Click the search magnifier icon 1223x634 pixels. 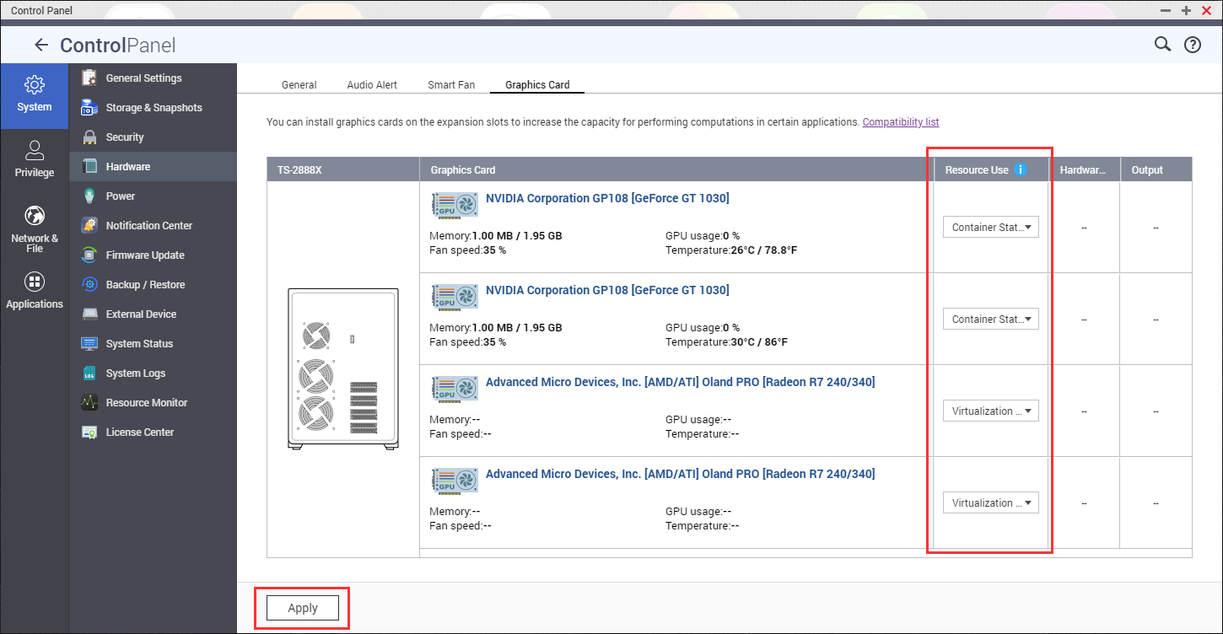[x=1162, y=44]
